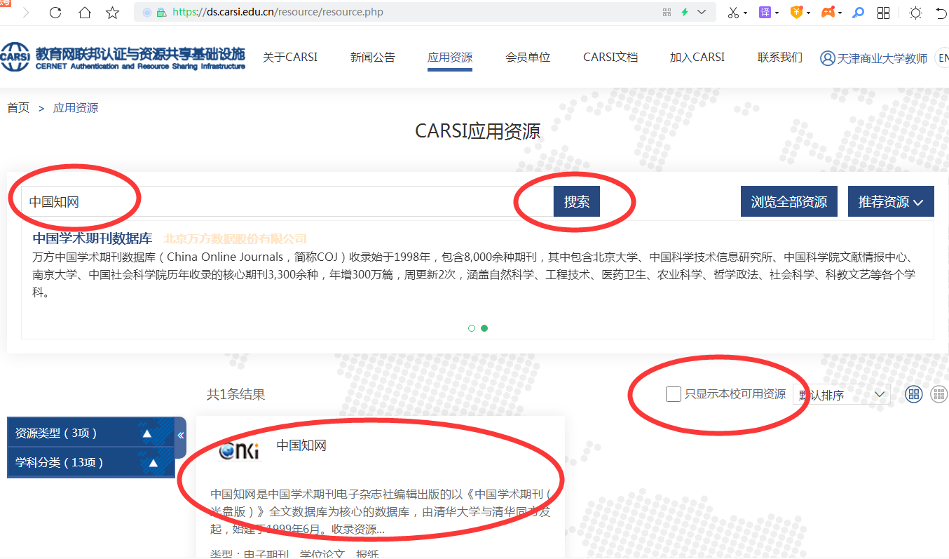Screen dimensions: 949x559
Task: Click 天津商业大学教师 account name
Action: tap(882, 58)
